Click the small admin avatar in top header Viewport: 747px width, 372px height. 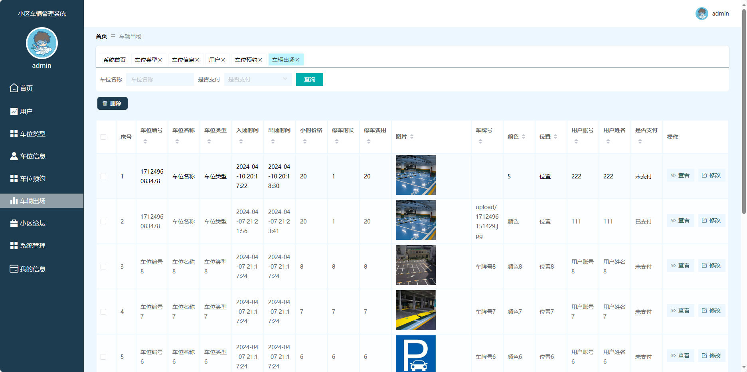(x=702, y=14)
